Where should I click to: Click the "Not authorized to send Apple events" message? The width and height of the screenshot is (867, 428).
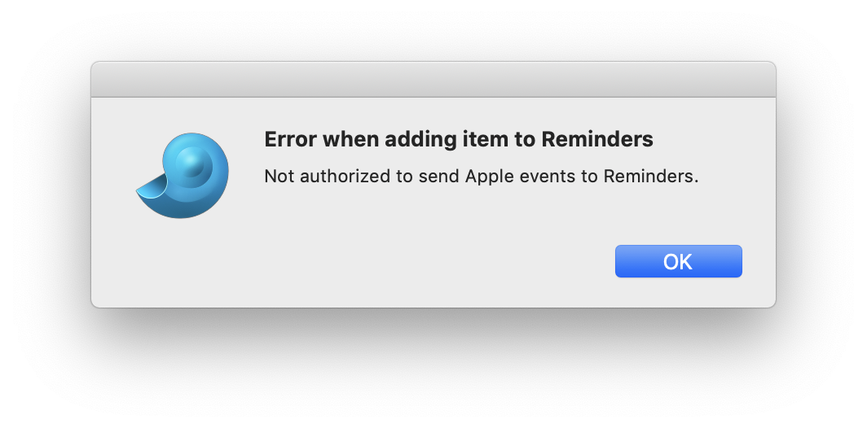482,176
